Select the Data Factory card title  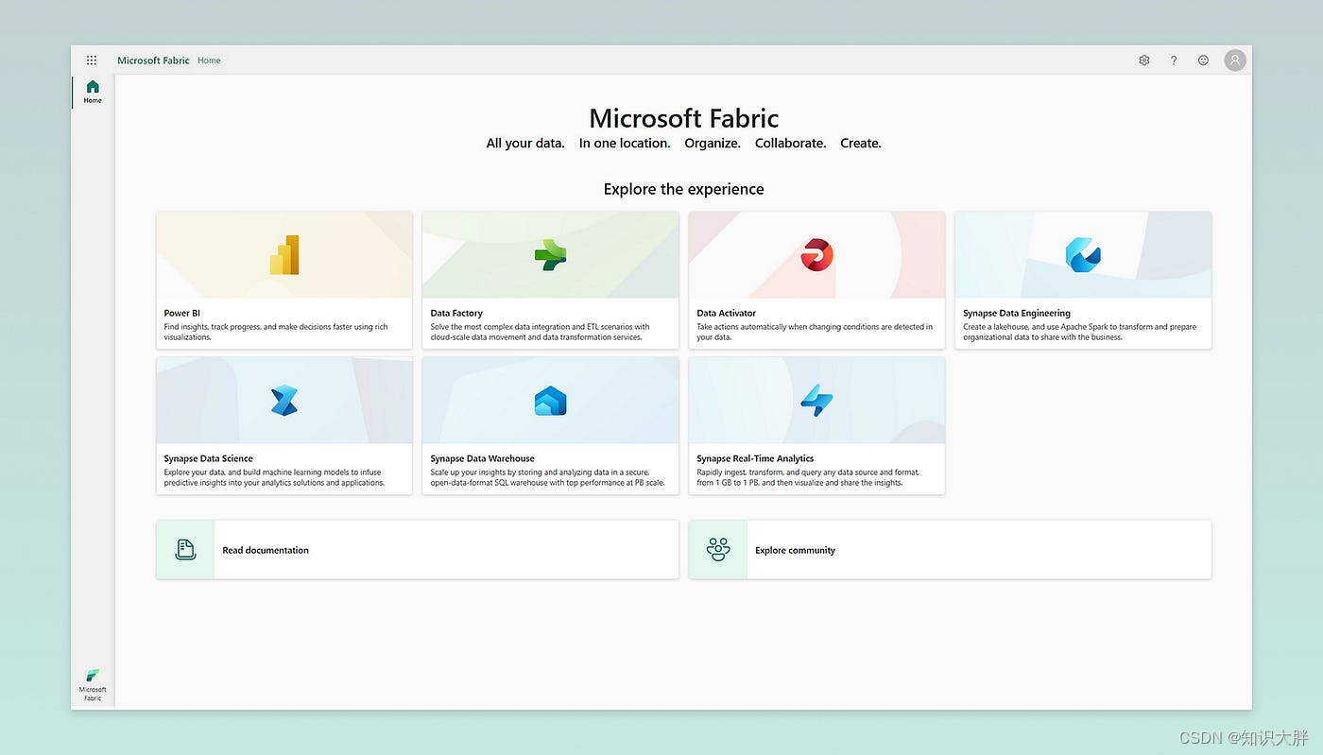pos(456,313)
